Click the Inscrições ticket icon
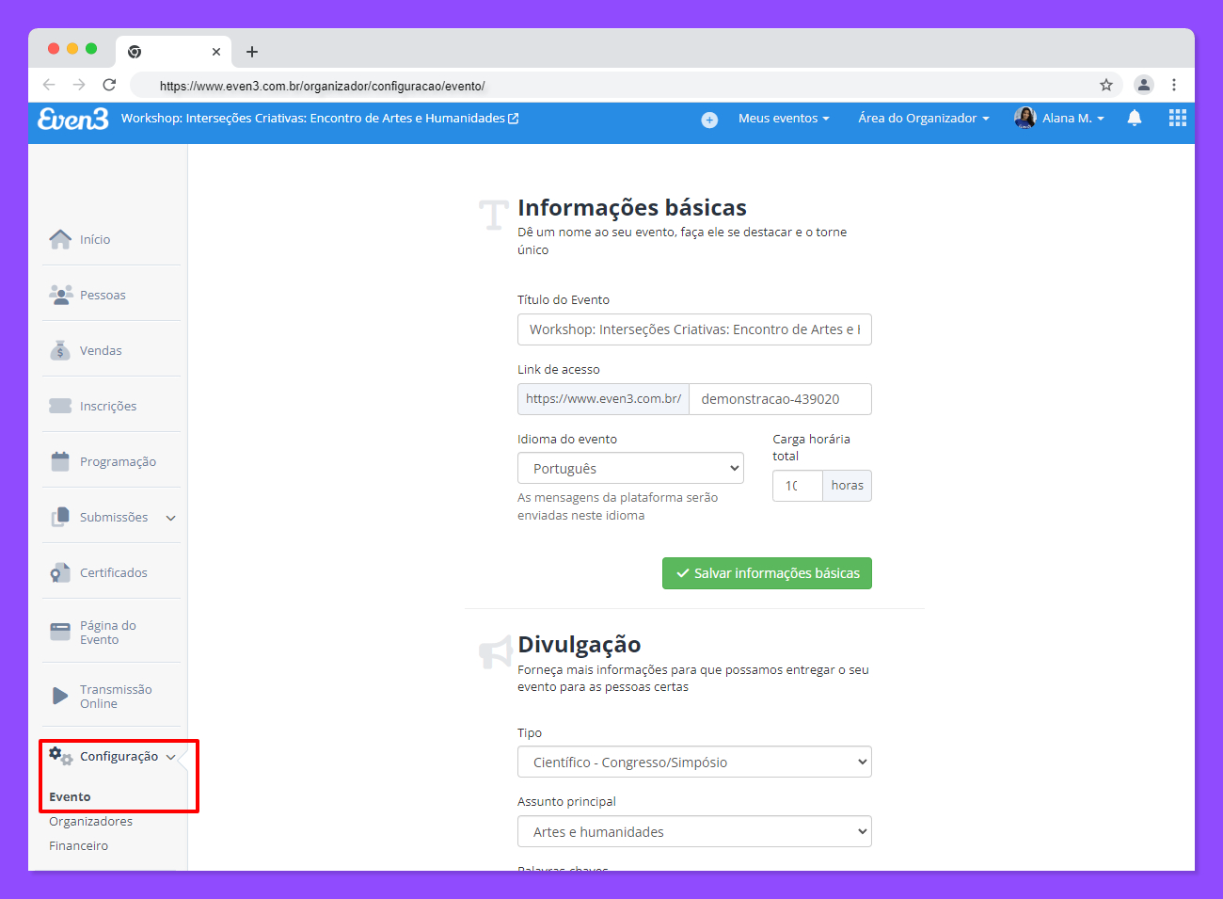 coord(60,406)
